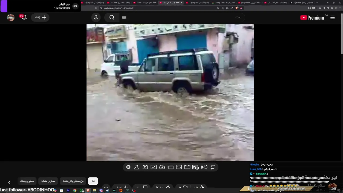Click the clapperboard icon in the enhancer toolbar
Viewport: 343px width, 193px height.
187,167
